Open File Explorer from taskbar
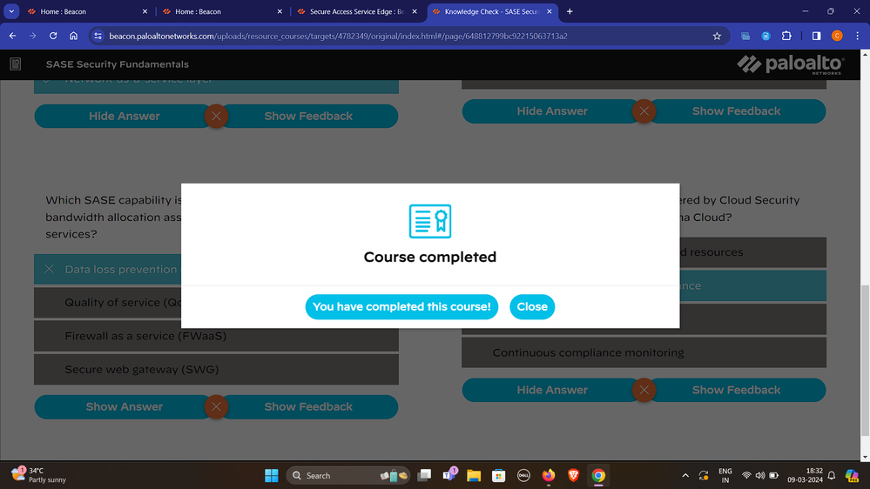 [473, 475]
